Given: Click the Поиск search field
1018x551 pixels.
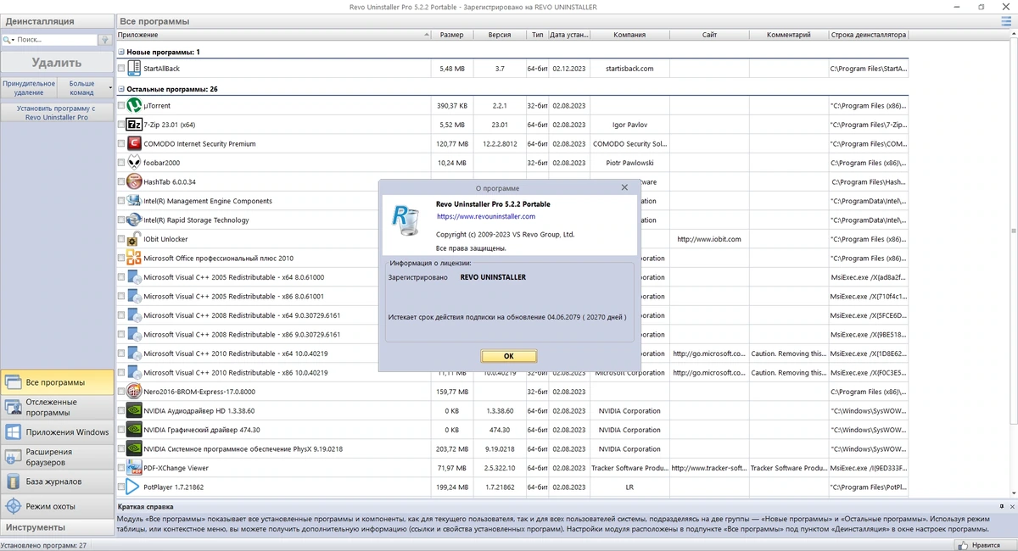Looking at the screenshot, I should 56,40.
